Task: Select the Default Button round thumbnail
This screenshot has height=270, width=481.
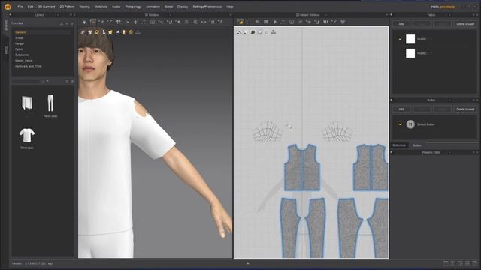Action: 410,124
